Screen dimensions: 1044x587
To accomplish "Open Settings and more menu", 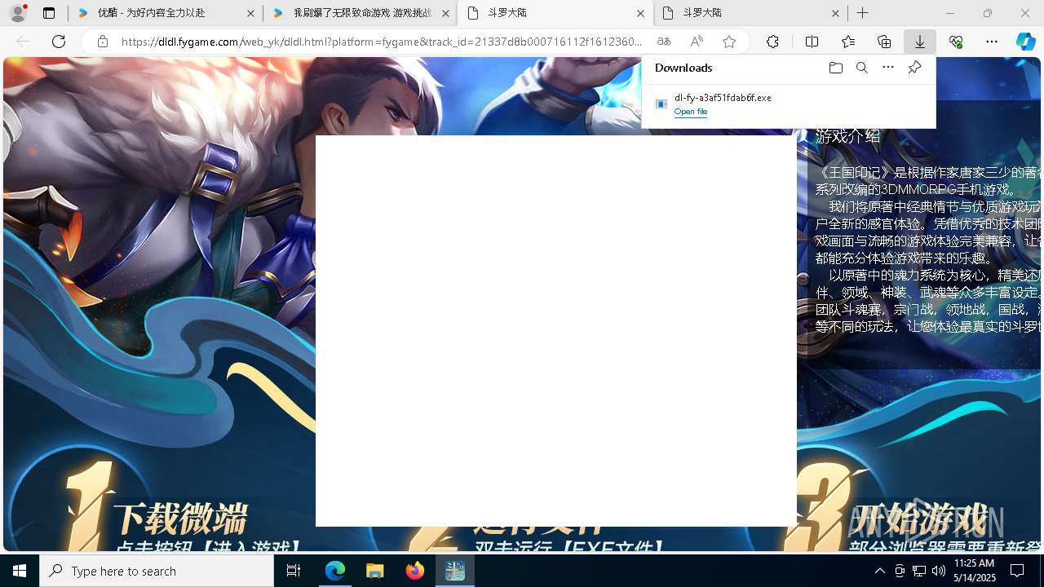I will pos(992,42).
